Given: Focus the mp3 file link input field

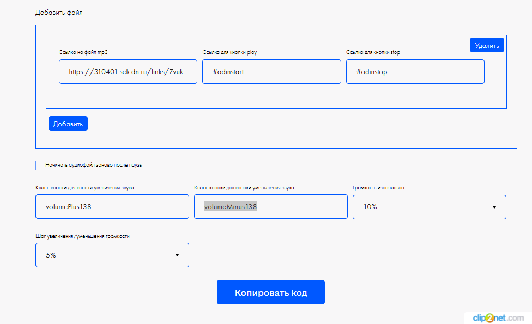Looking at the screenshot, I should tap(128, 72).
